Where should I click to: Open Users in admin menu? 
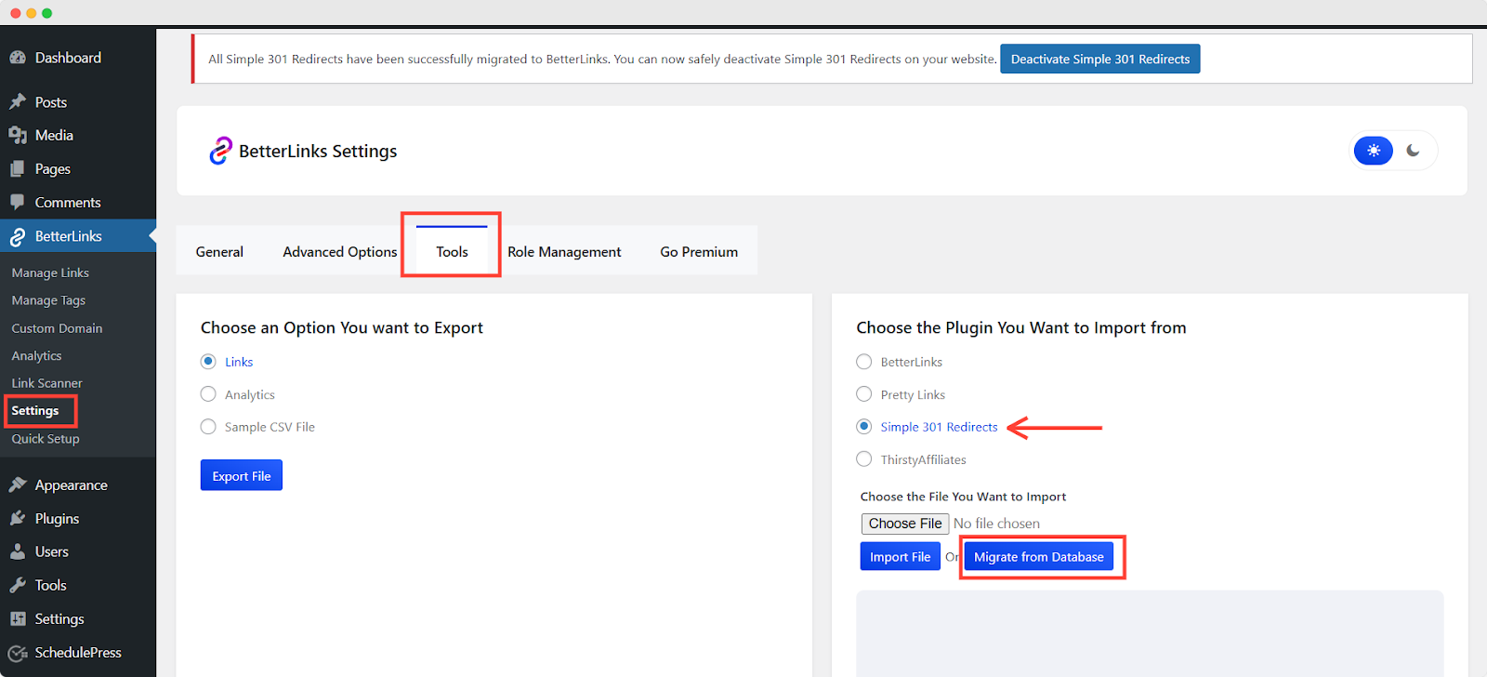coord(52,552)
